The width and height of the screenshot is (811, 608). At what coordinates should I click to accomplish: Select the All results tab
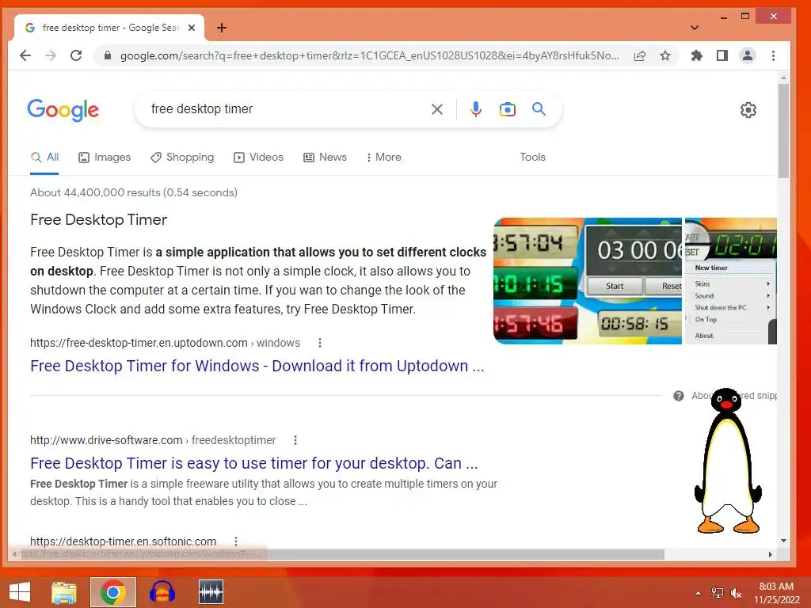tap(45, 158)
